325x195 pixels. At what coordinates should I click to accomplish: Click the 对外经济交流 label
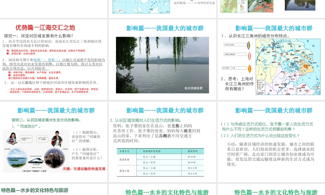(x=206, y=3)
